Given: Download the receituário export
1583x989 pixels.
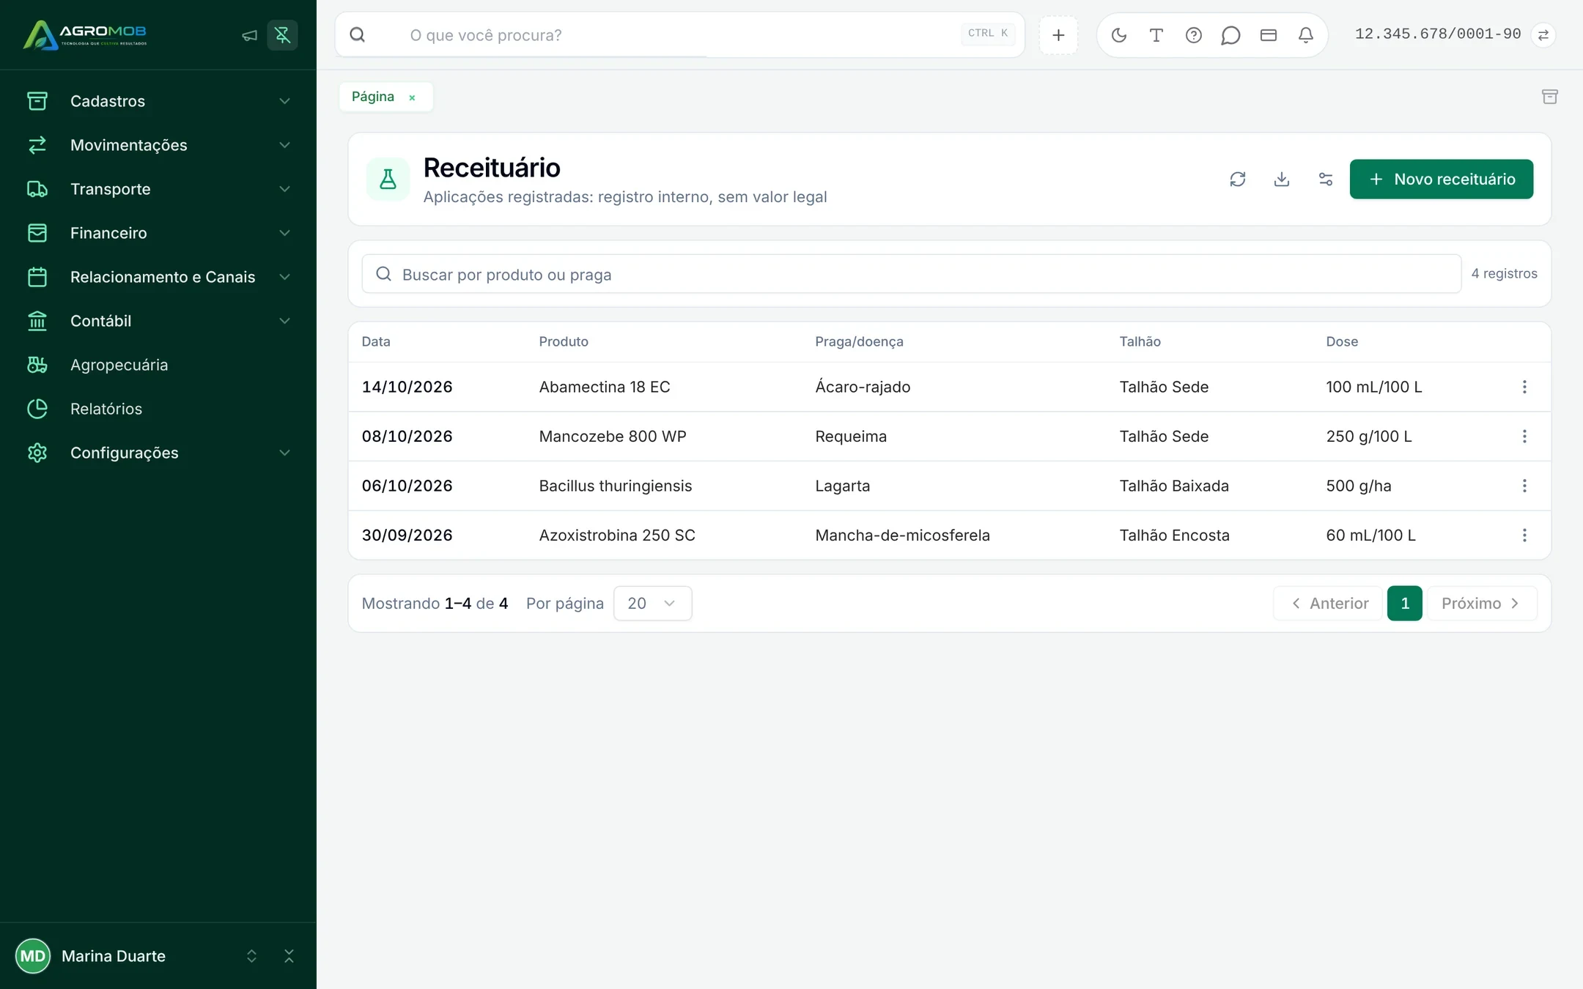Looking at the screenshot, I should point(1282,179).
